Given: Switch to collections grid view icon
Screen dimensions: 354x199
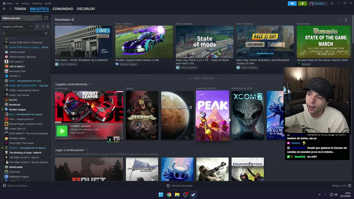Looking at the screenshot, I should point(46,18).
